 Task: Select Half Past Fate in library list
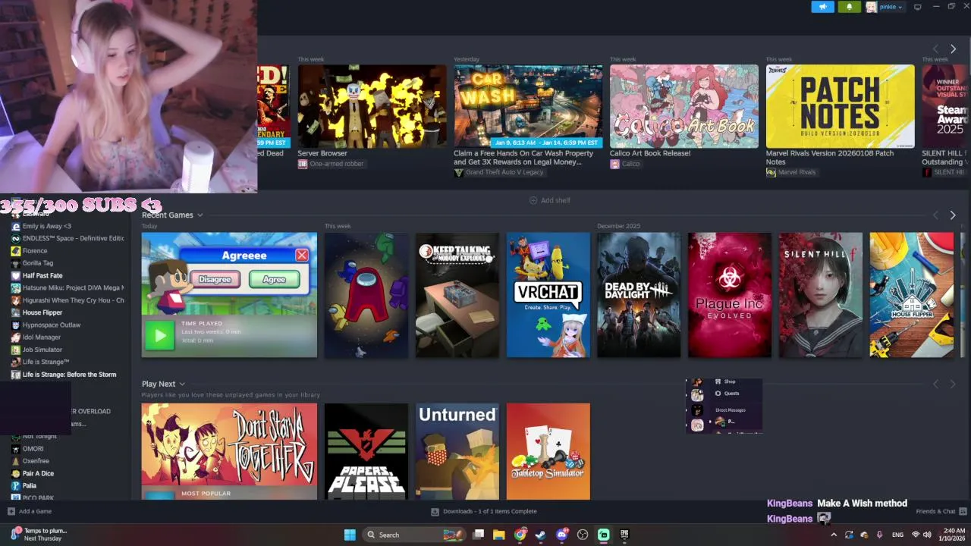click(x=42, y=275)
